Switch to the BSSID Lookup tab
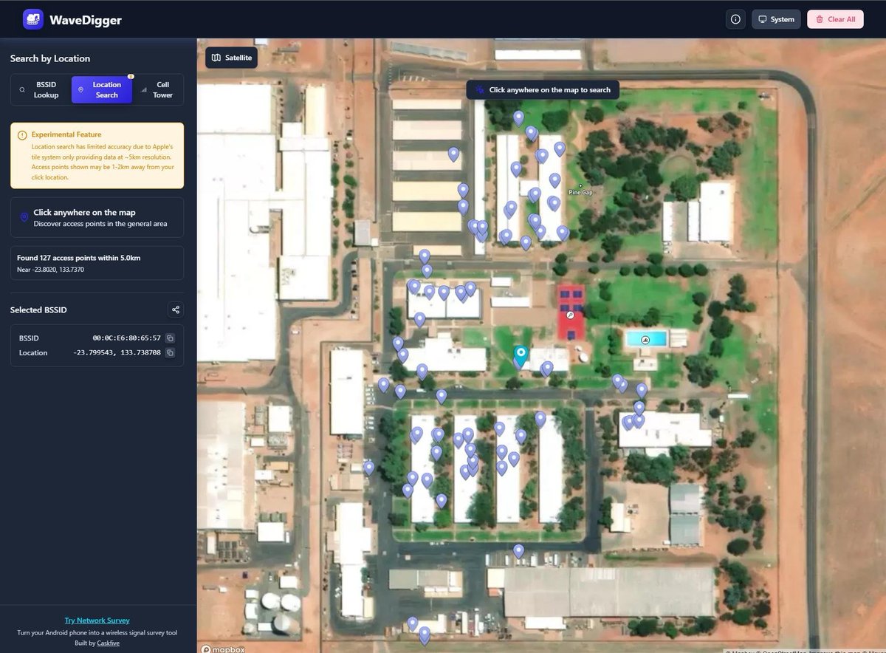This screenshot has height=653, width=886. [x=41, y=90]
